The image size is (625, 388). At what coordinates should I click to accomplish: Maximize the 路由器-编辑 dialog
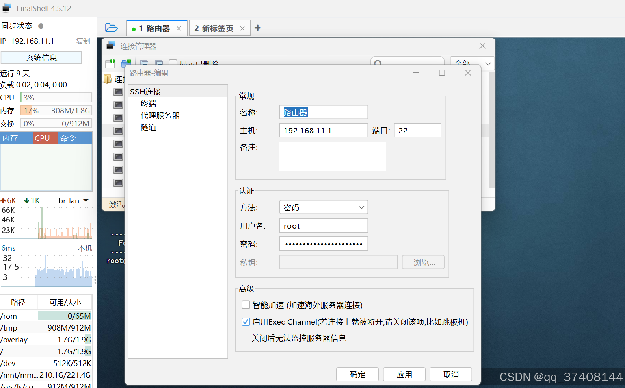(442, 73)
